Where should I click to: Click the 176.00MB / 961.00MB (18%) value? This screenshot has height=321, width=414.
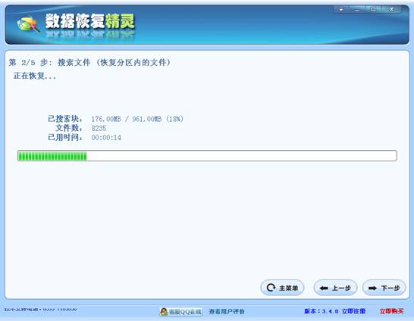tap(137, 119)
